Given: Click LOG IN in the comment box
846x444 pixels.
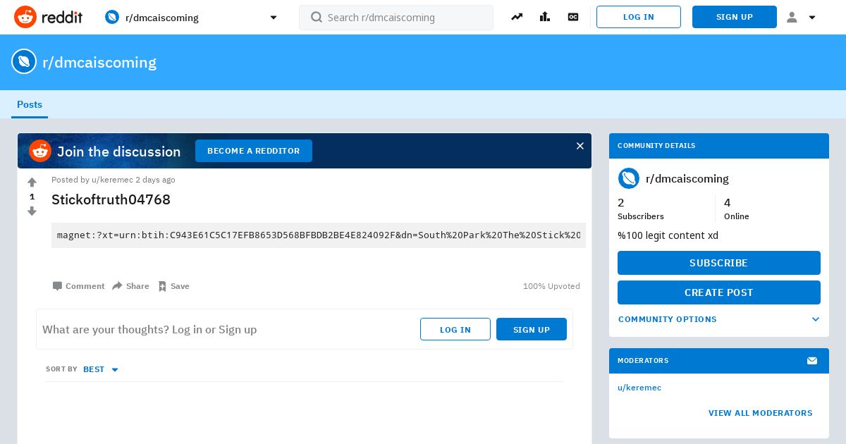Looking at the screenshot, I should pyautogui.click(x=455, y=329).
